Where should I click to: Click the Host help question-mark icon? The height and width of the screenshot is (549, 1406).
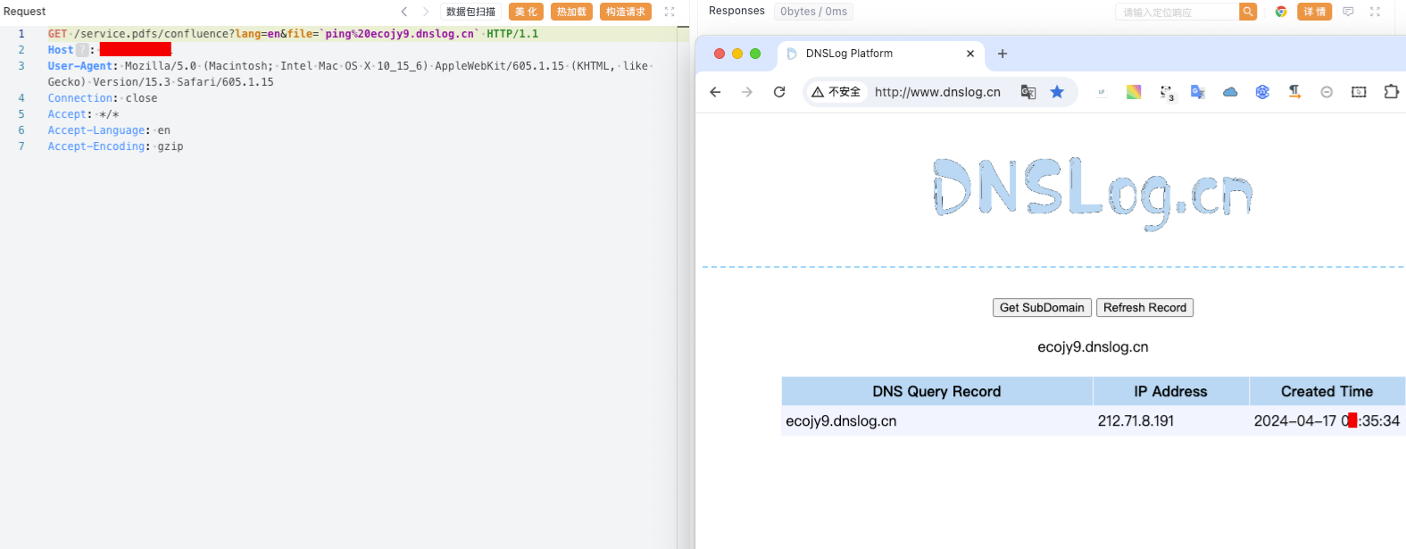click(x=82, y=50)
